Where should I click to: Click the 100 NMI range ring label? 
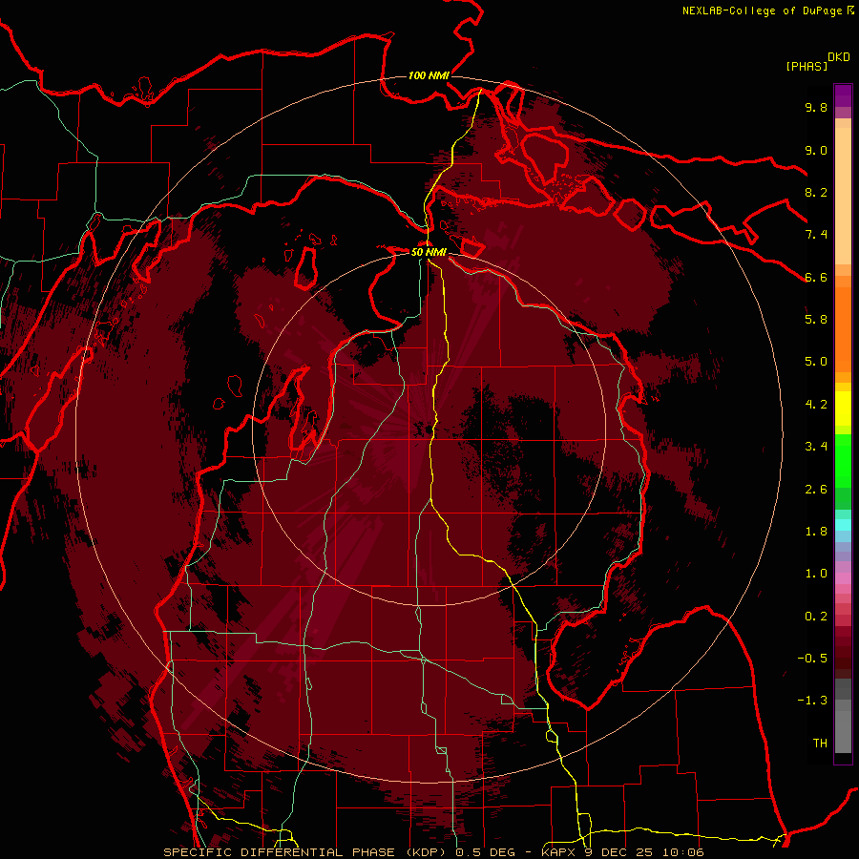(x=429, y=75)
